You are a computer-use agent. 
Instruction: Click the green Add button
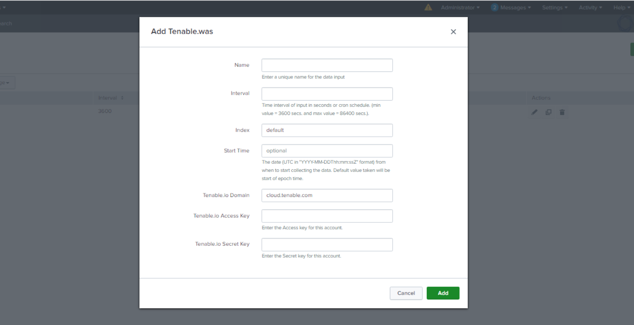[443, 293]
